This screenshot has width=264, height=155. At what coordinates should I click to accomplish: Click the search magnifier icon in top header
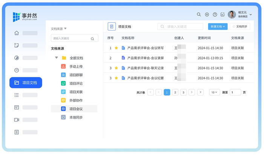coord(199,15)
